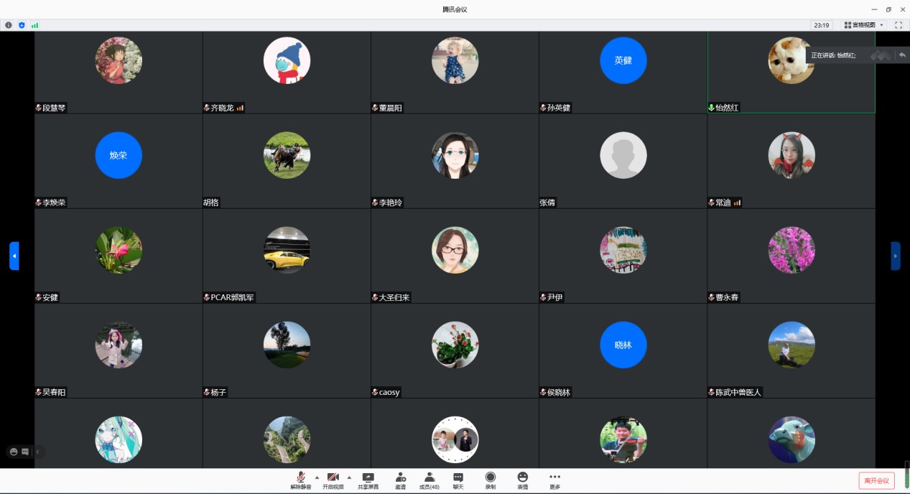The height and width of the screenshot is (494, 910).
Task: Go to previous page of participants
Action: pyautogui.click(x=14, y=256)
